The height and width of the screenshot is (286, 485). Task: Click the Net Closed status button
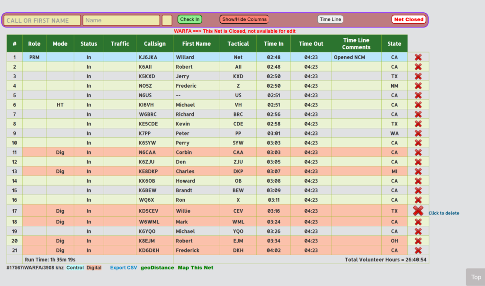pyautogui.click(x=409, y=19)
